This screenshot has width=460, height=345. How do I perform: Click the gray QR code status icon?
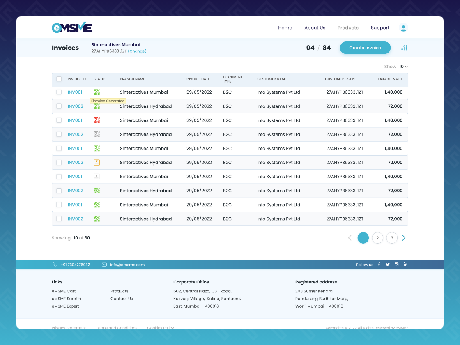(97, 134)
